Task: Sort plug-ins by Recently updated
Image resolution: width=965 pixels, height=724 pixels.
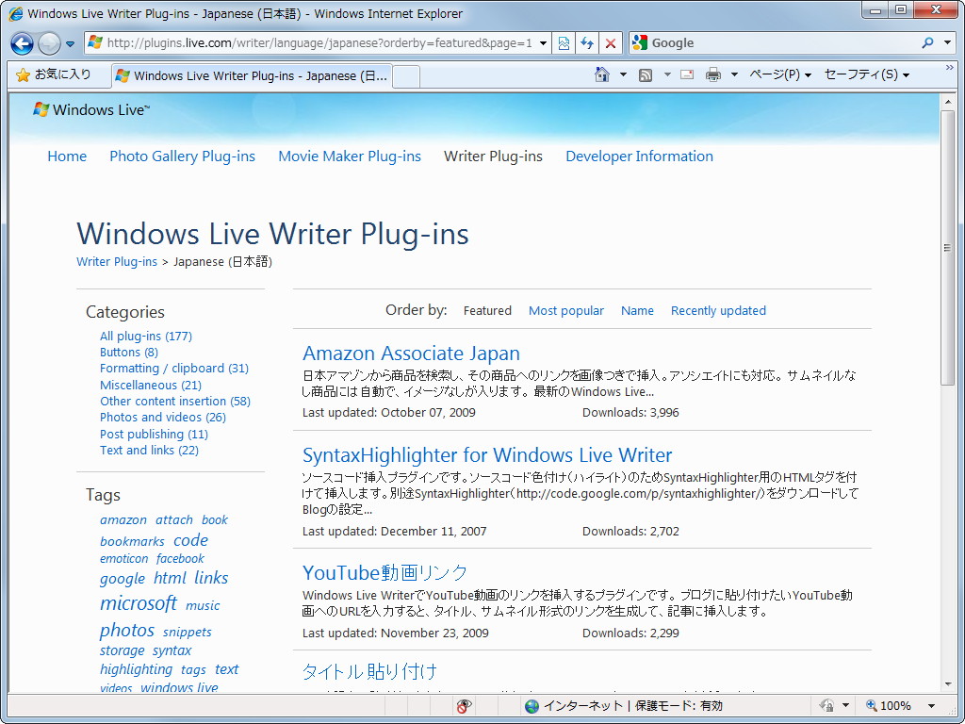Action: [x=718, y=311]
